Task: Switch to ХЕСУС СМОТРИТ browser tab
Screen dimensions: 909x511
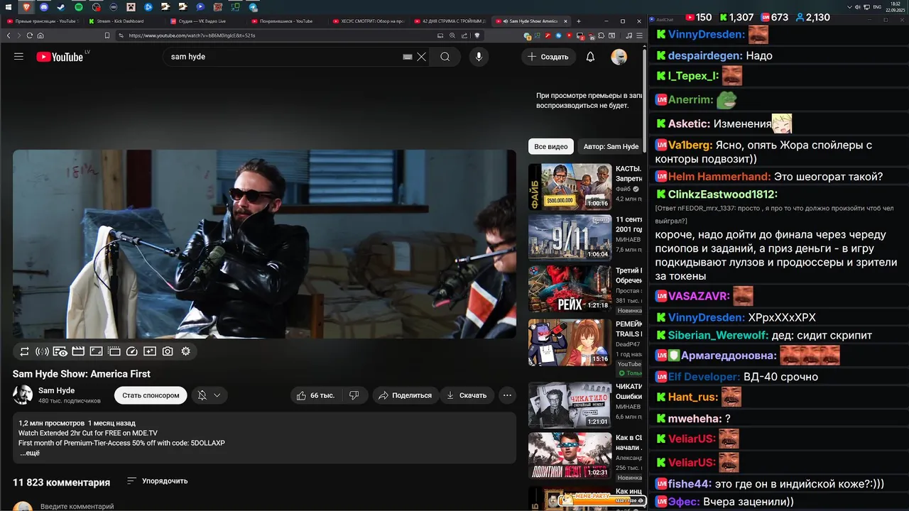Action: point(368,21)
